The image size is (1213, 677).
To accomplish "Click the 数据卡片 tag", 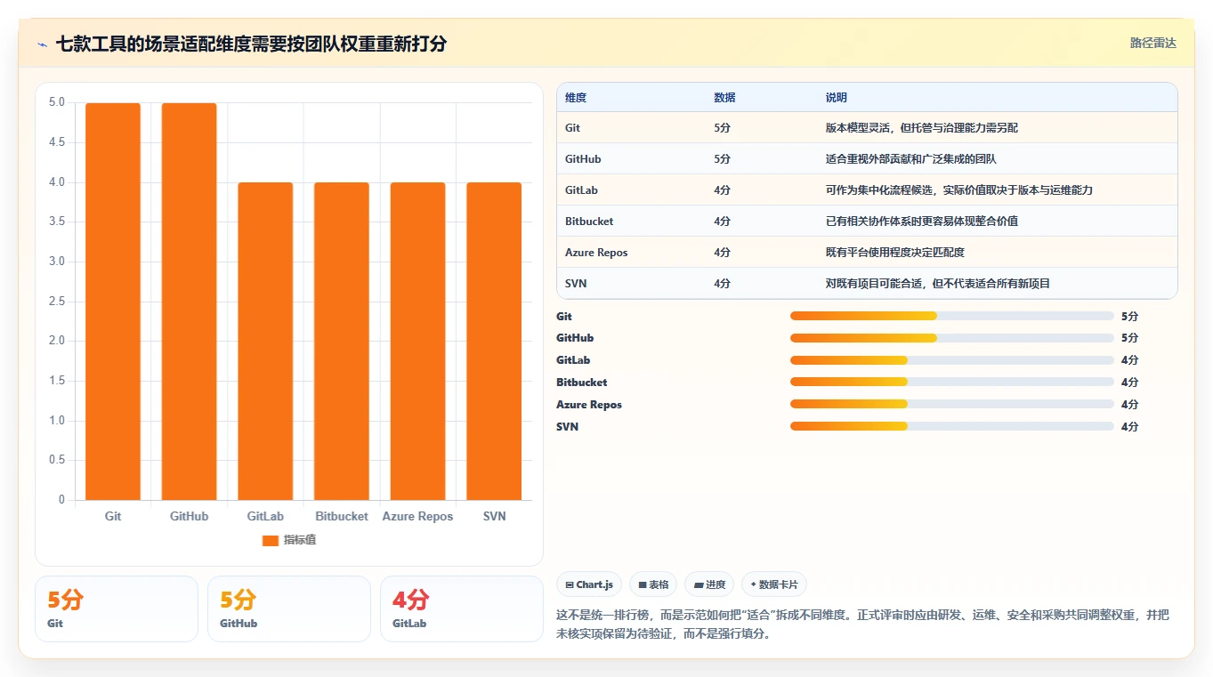I will 774,584.
